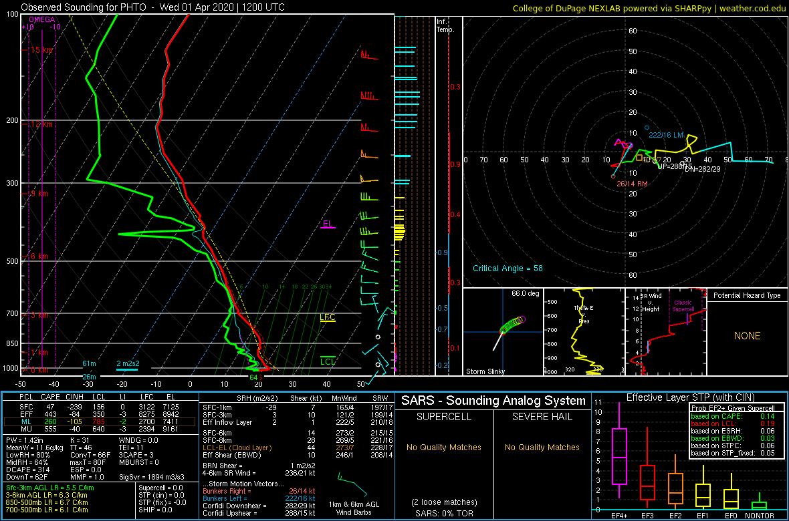The width and height of the screenshot is (789, 521).
Task: Click the 9 km height marker
Action: pyautogui.click(x=38, y=194)
